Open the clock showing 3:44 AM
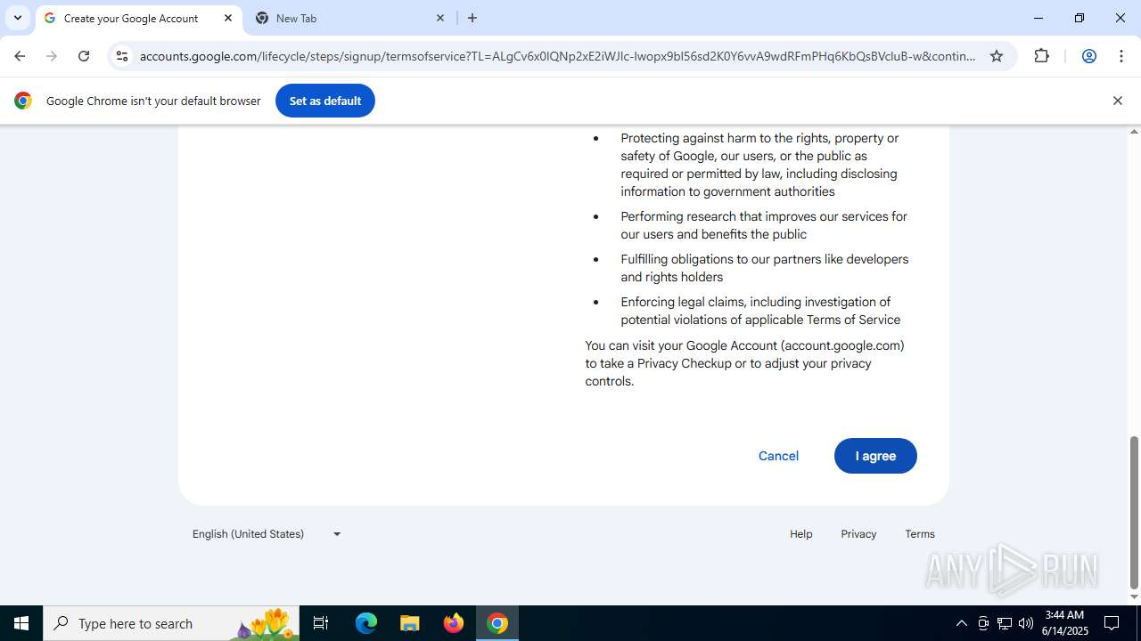This screenshot has height=641, width=1141. [x=1064, y=623]
